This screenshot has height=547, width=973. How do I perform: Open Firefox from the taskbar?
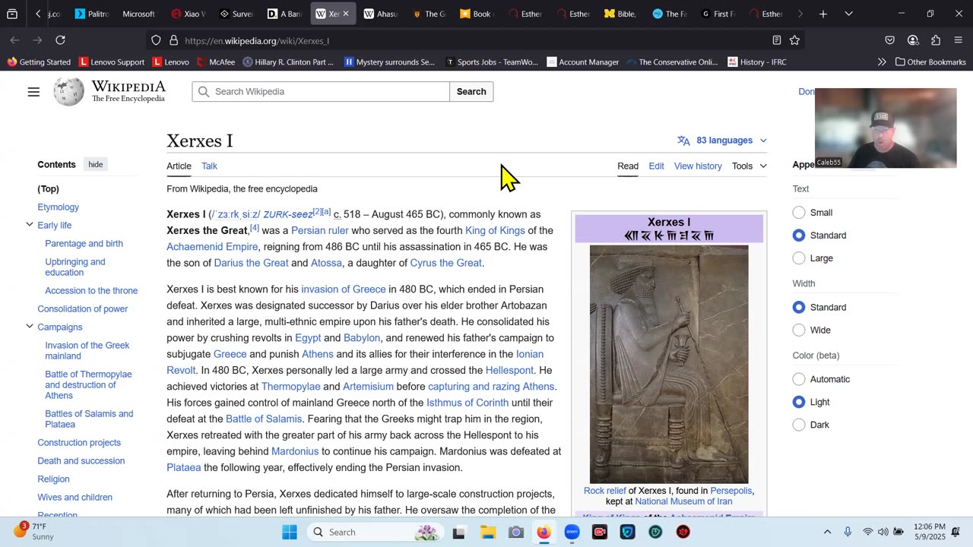544,532
